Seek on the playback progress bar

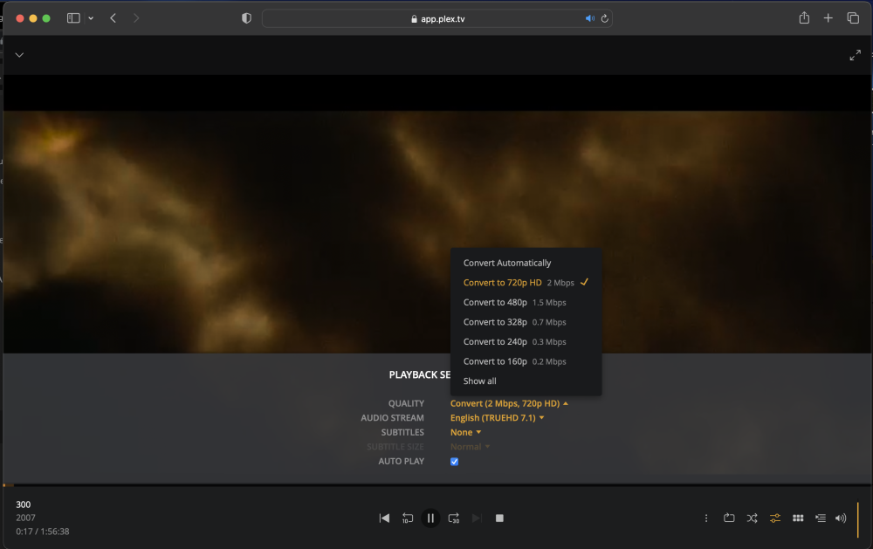pyautogui.click(x=436, y=485)
